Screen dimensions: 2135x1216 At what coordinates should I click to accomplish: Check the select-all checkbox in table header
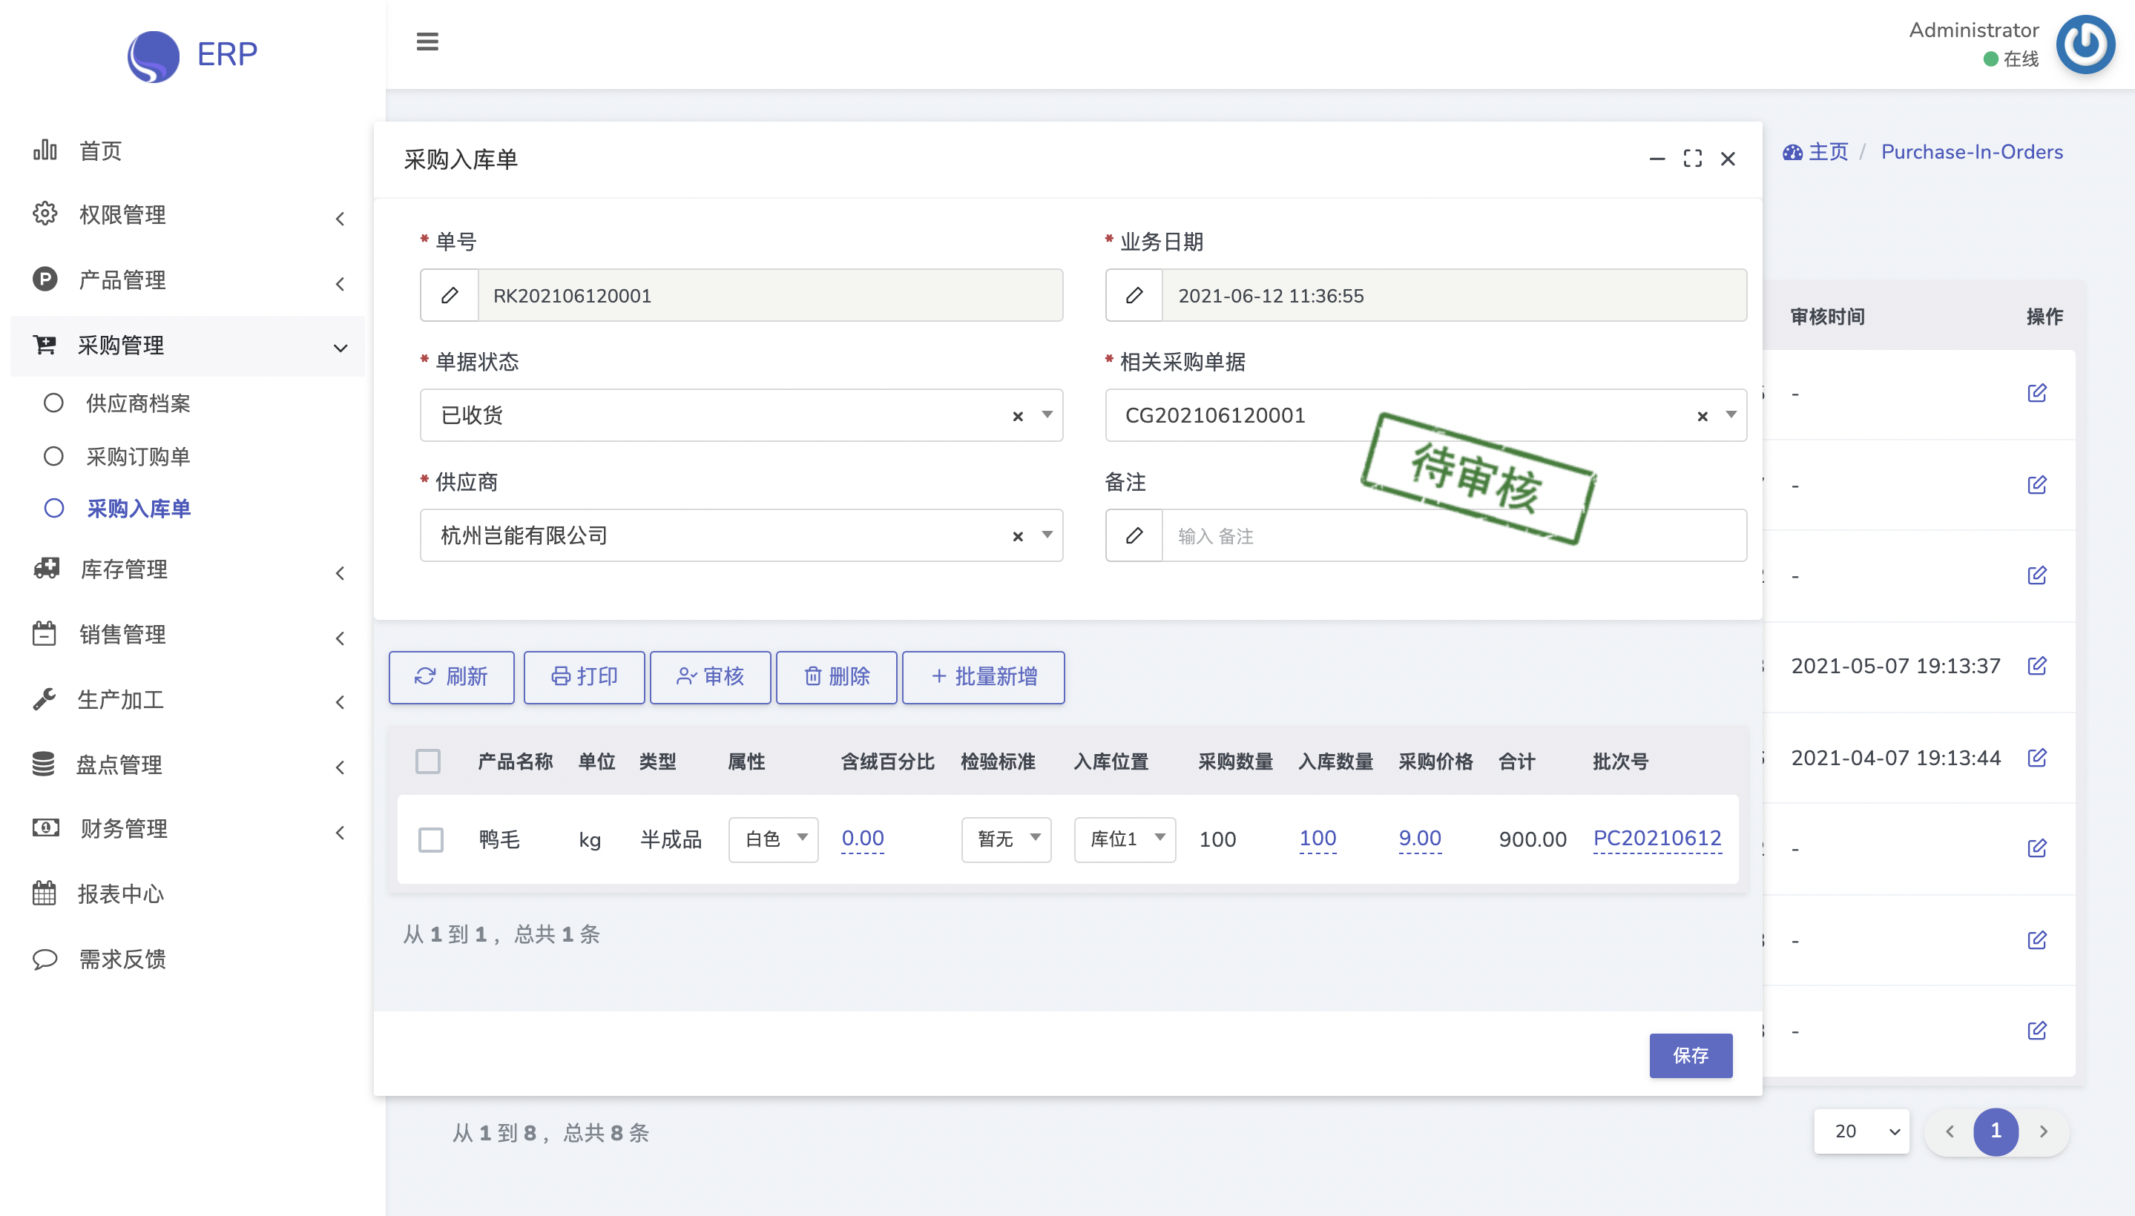428,761
